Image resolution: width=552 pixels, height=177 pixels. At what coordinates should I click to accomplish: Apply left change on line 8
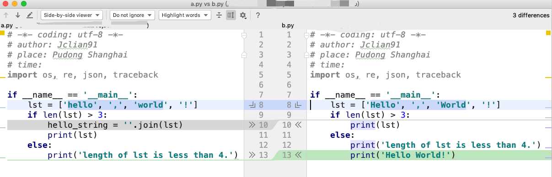pyautogui.click(x=252, y=105)
